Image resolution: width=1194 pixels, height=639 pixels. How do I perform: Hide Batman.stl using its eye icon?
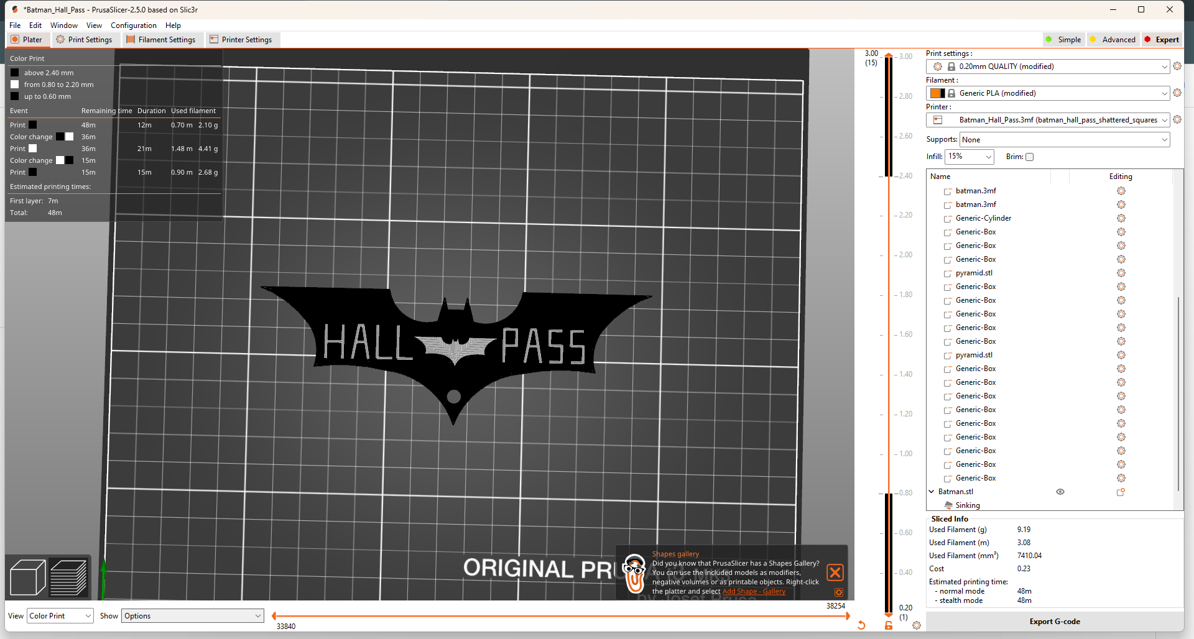coord(1060,492)
